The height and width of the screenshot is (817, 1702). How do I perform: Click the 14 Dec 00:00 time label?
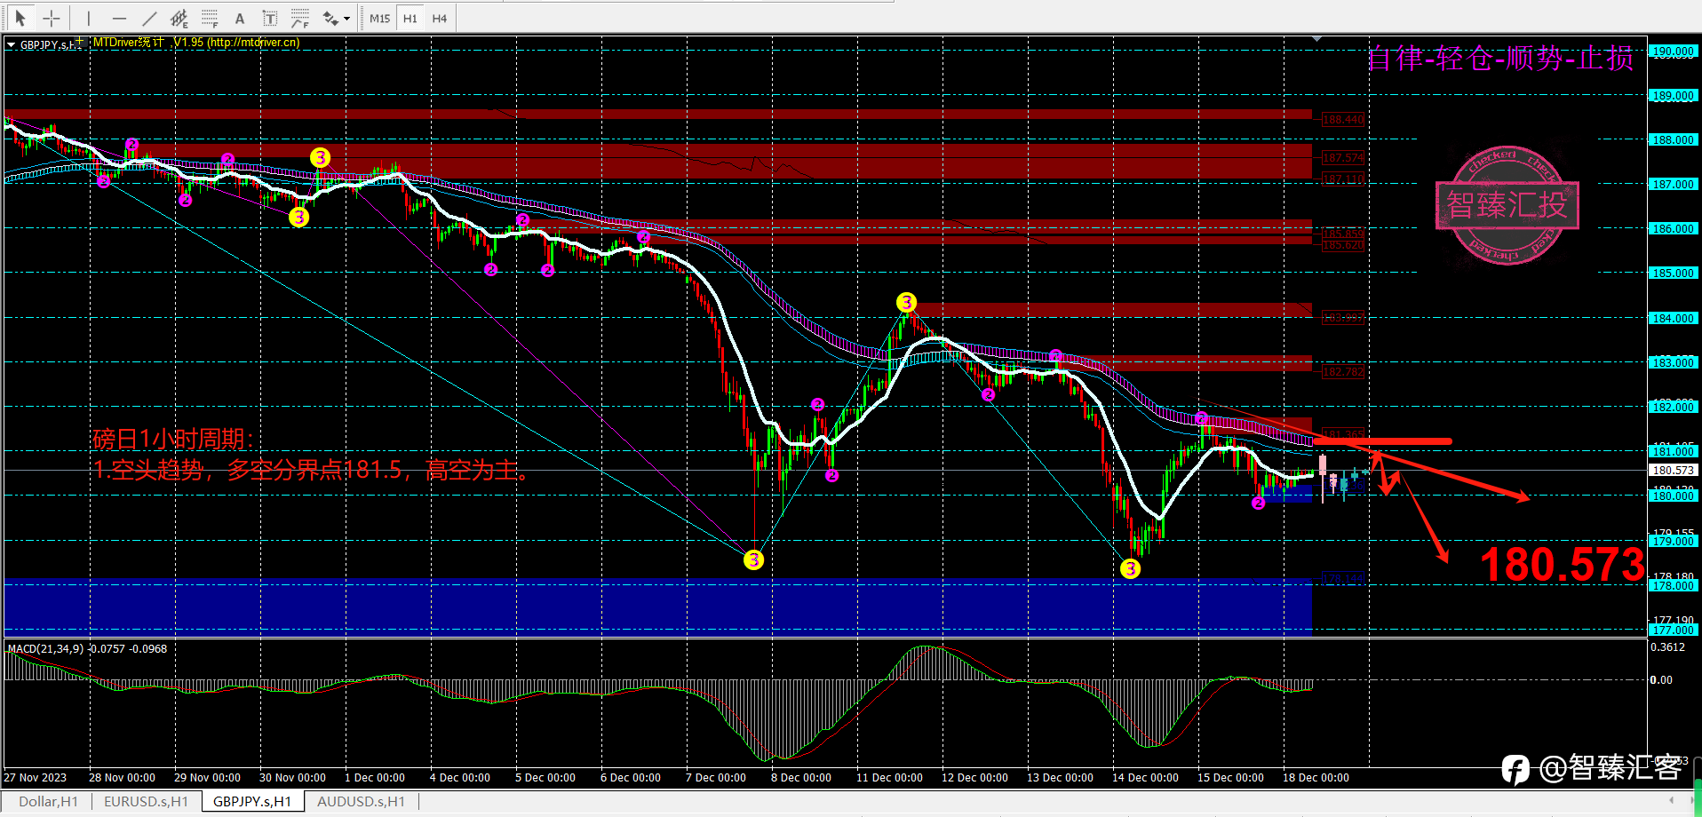click(x=1145, y=777)
